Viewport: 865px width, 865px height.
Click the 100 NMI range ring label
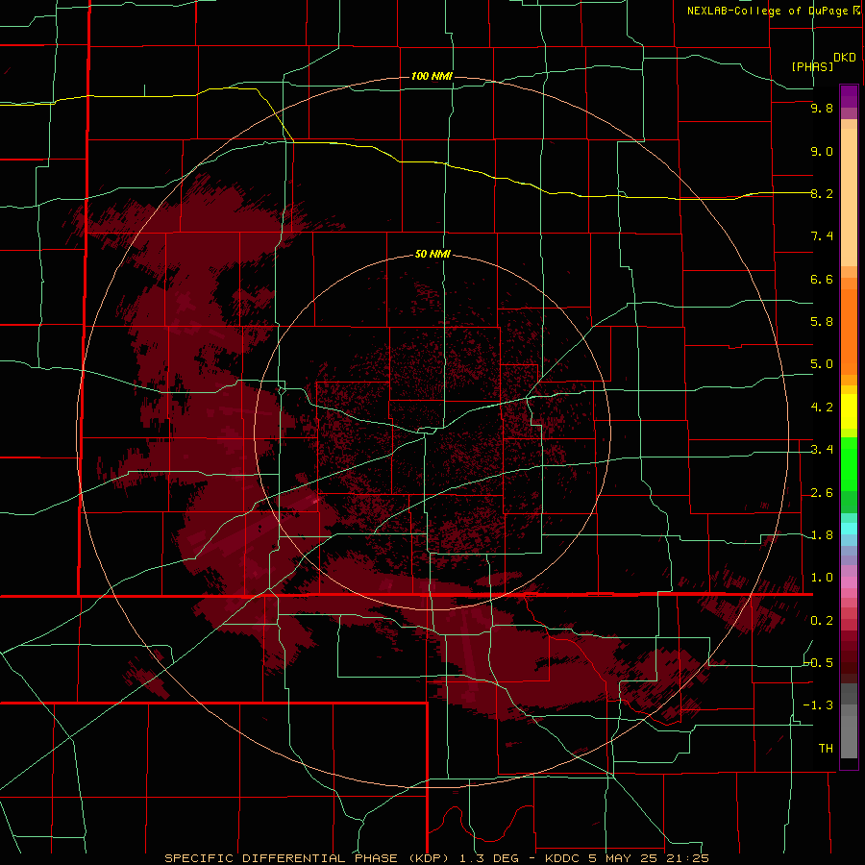coord(432,76)
